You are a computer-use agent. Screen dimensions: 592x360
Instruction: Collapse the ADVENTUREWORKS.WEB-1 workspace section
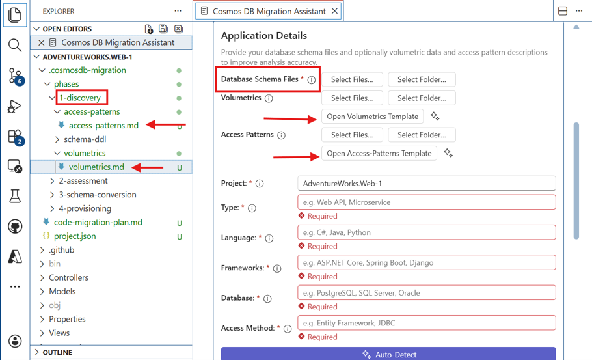[36, 57]
